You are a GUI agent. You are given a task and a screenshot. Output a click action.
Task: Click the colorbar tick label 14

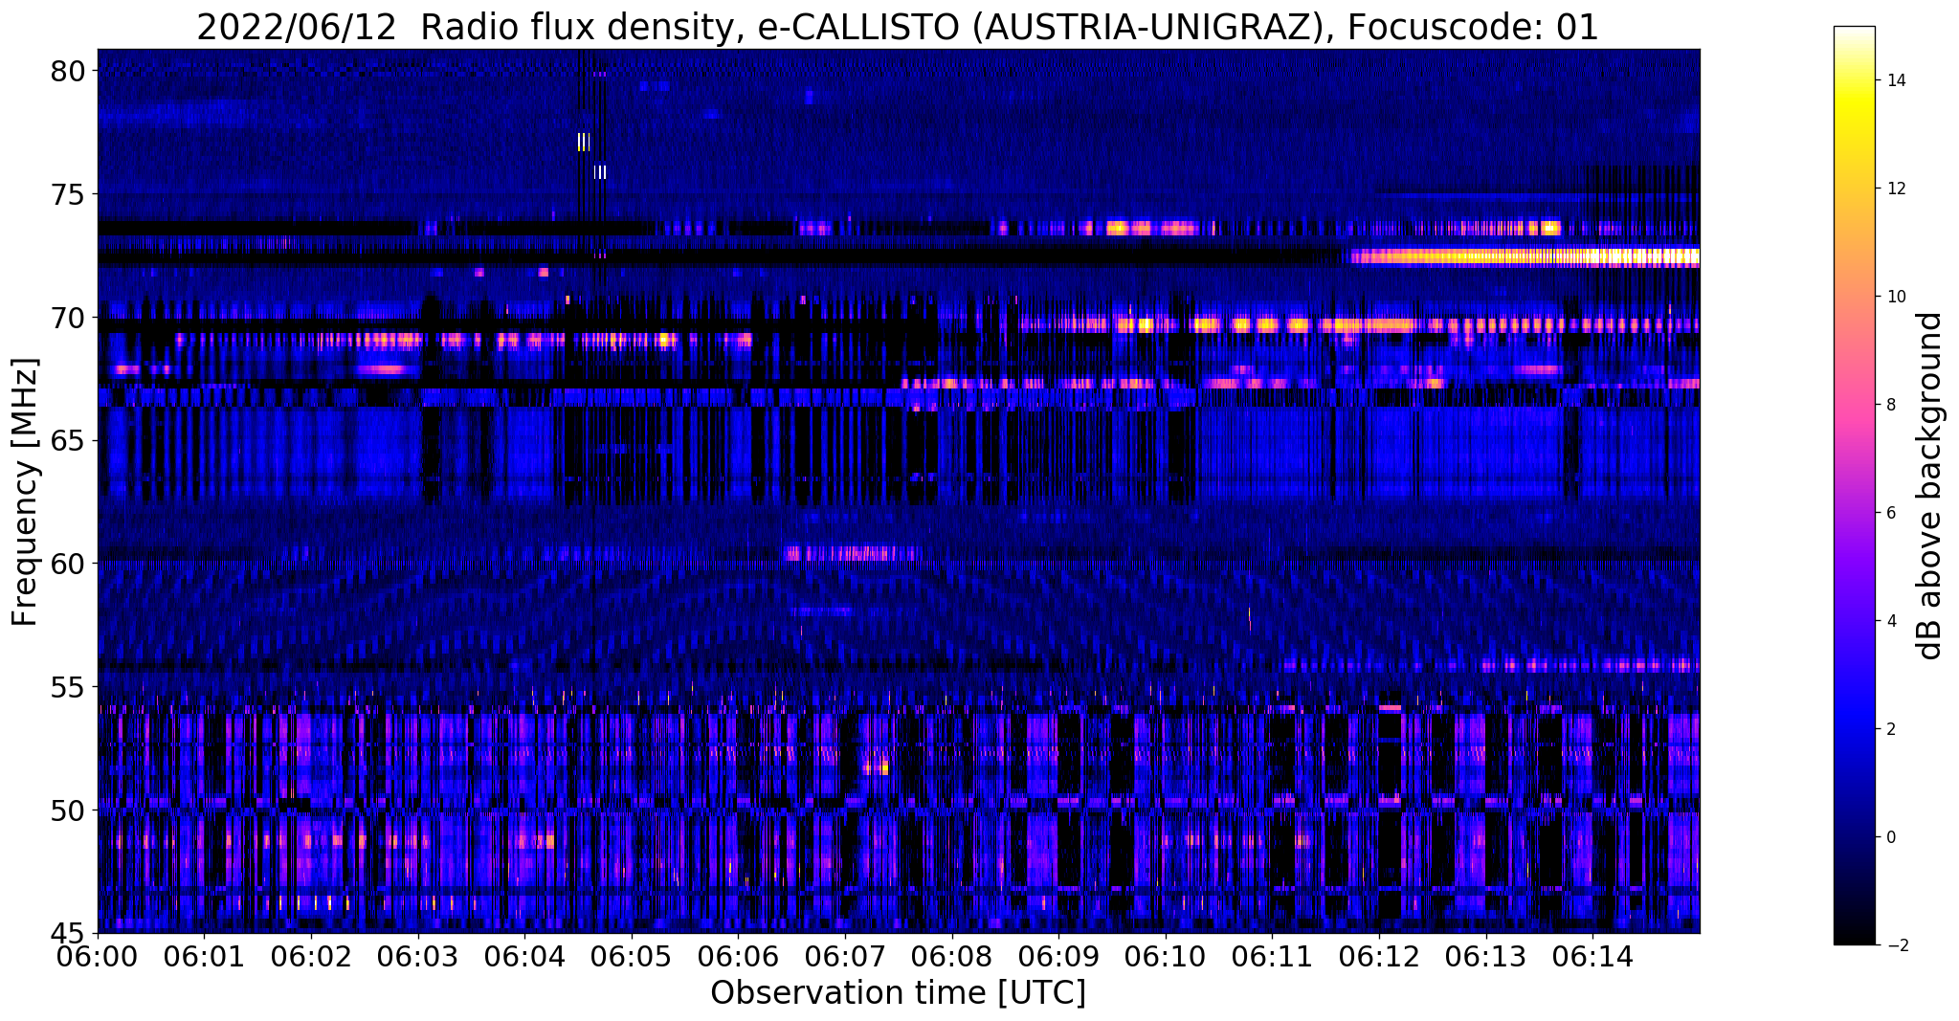(x=1895, y=80)
